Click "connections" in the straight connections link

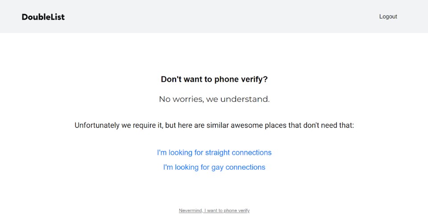click(254, 152)
